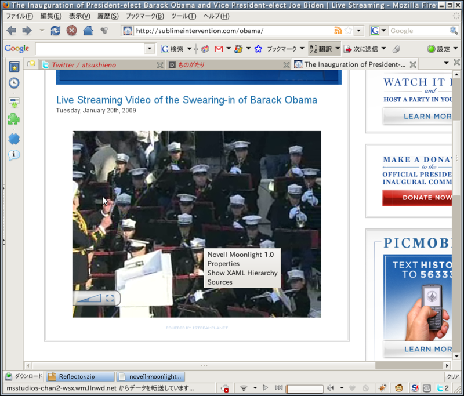464x396 pixels.
Task: Open the back/forward history dropdown arrow
Action: [x=42, y=30]
